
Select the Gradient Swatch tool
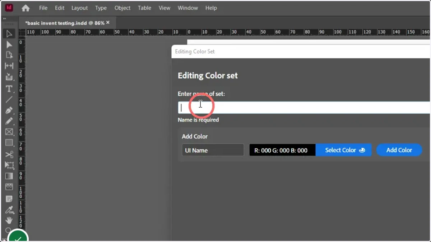pyautogui.click(x=9, y=176)
